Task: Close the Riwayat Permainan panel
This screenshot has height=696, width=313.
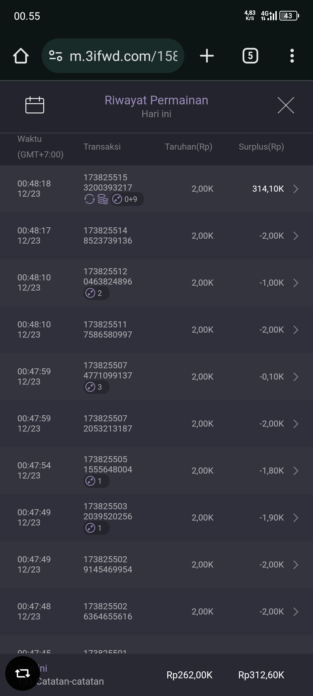Action: 286,105
